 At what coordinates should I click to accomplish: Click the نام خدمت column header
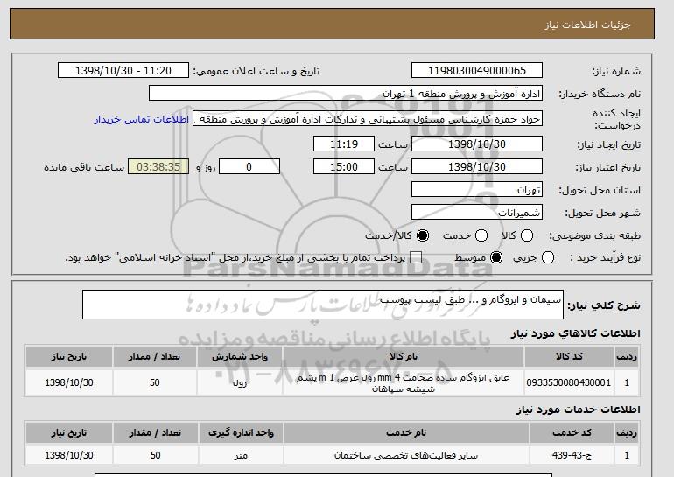coord(406,432)
